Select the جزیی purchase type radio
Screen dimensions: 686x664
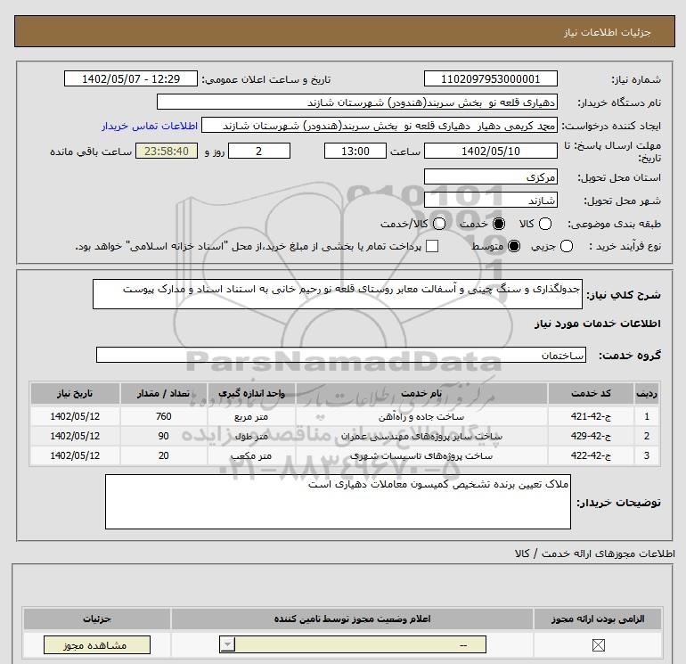click(566, 246)
